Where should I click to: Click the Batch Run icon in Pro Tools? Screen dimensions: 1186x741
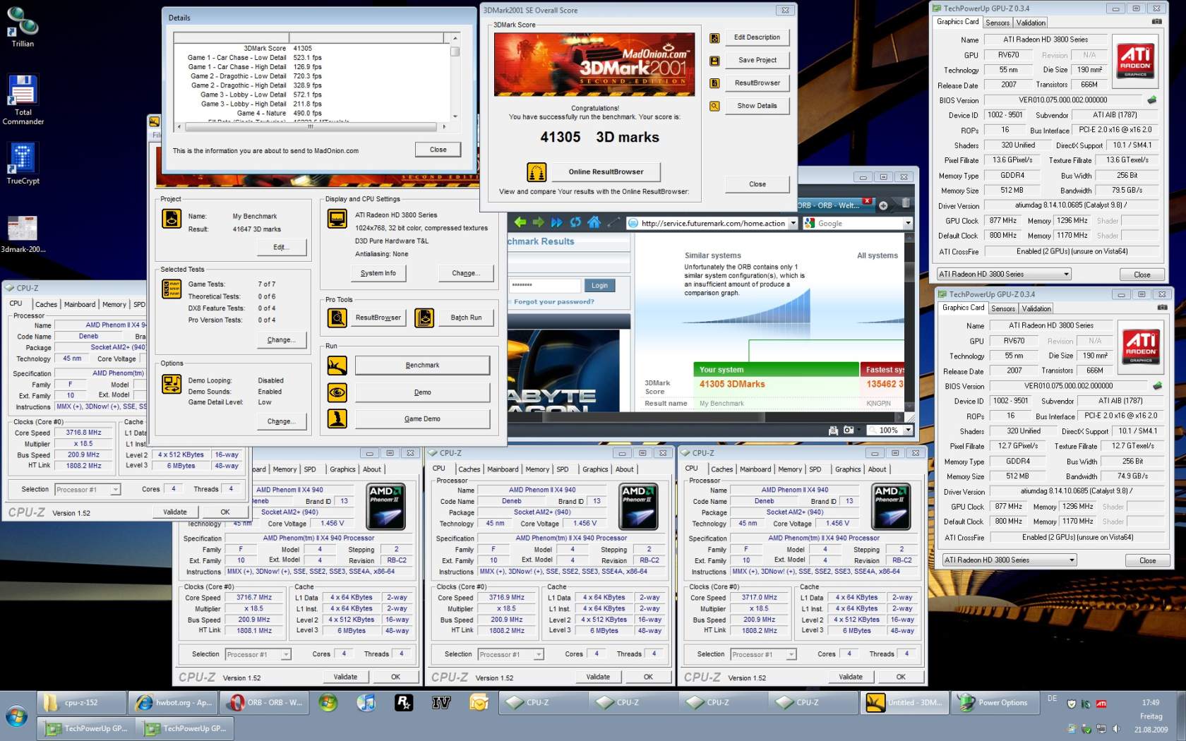point(424,318)
